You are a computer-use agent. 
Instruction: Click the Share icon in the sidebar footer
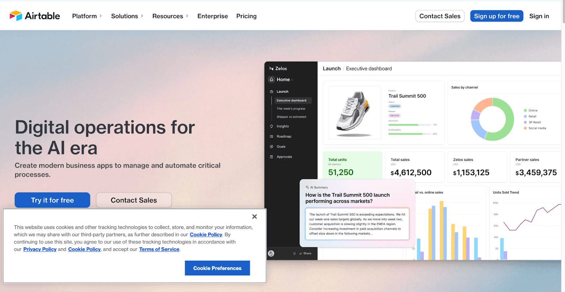pyautogui.click(x=301, y=254)
